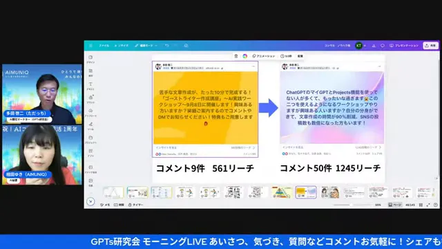
Task: Open the last sidebar panel icon
Action: pyautogui.click(x=90, y=183)
